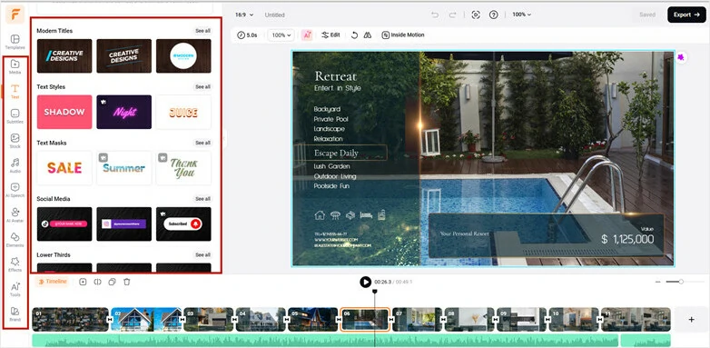Screen dimensions: 710x348
Task: Click transition between scenes 01 and 02
Action: [110, 320]
